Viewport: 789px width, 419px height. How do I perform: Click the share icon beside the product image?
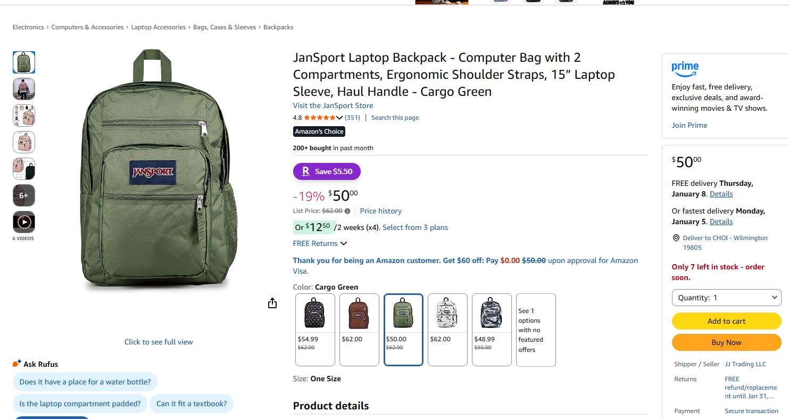pyautogui.click(x=272, y=303)
